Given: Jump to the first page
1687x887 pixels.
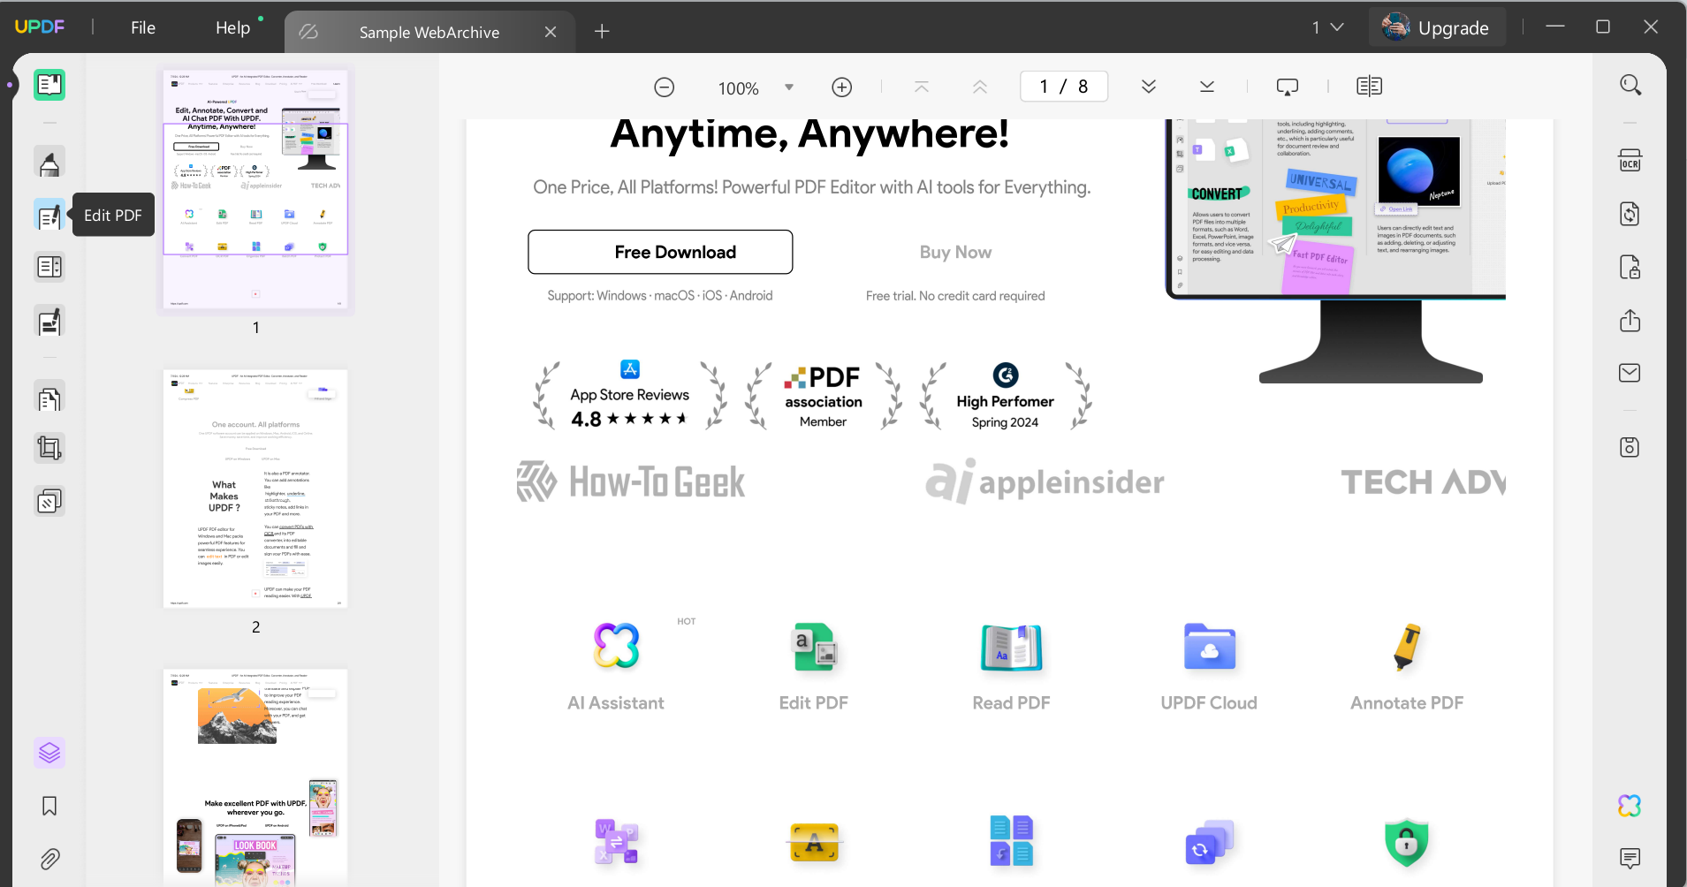Looking at the screenshot, I should pyautogui.click(x=922, y=87).
